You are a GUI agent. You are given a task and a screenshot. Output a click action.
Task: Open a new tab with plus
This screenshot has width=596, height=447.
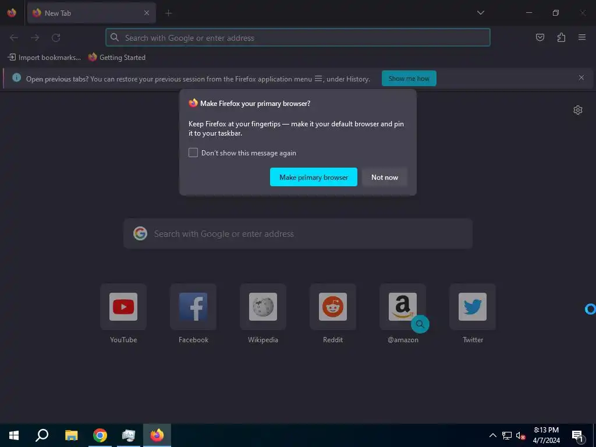(x=168, y=13)
